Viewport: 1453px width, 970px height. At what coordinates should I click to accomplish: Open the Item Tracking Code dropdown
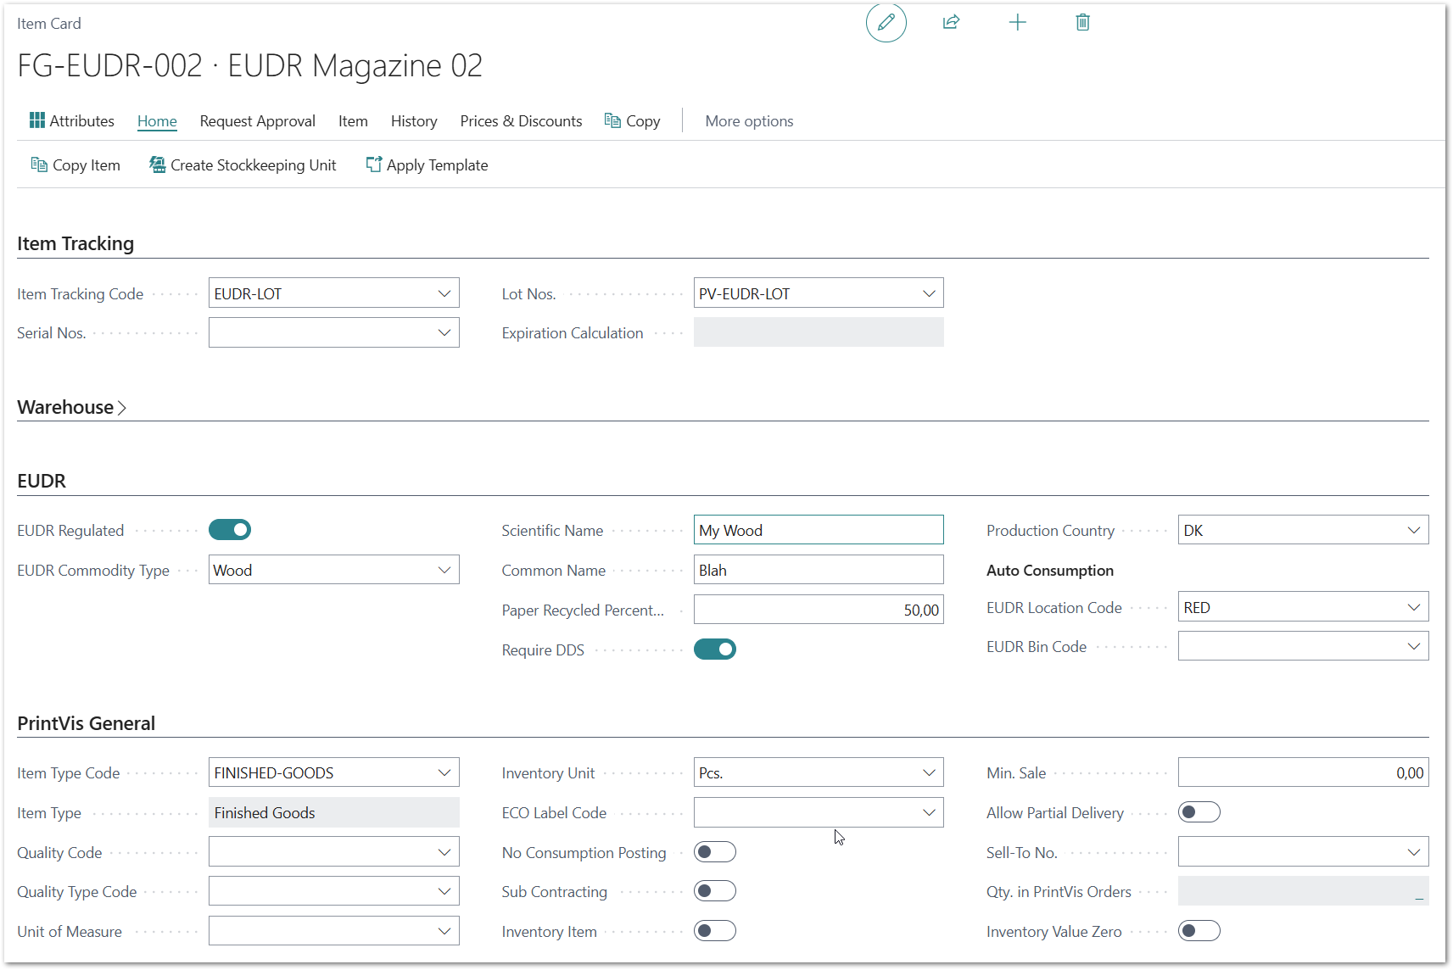point(444,293)
